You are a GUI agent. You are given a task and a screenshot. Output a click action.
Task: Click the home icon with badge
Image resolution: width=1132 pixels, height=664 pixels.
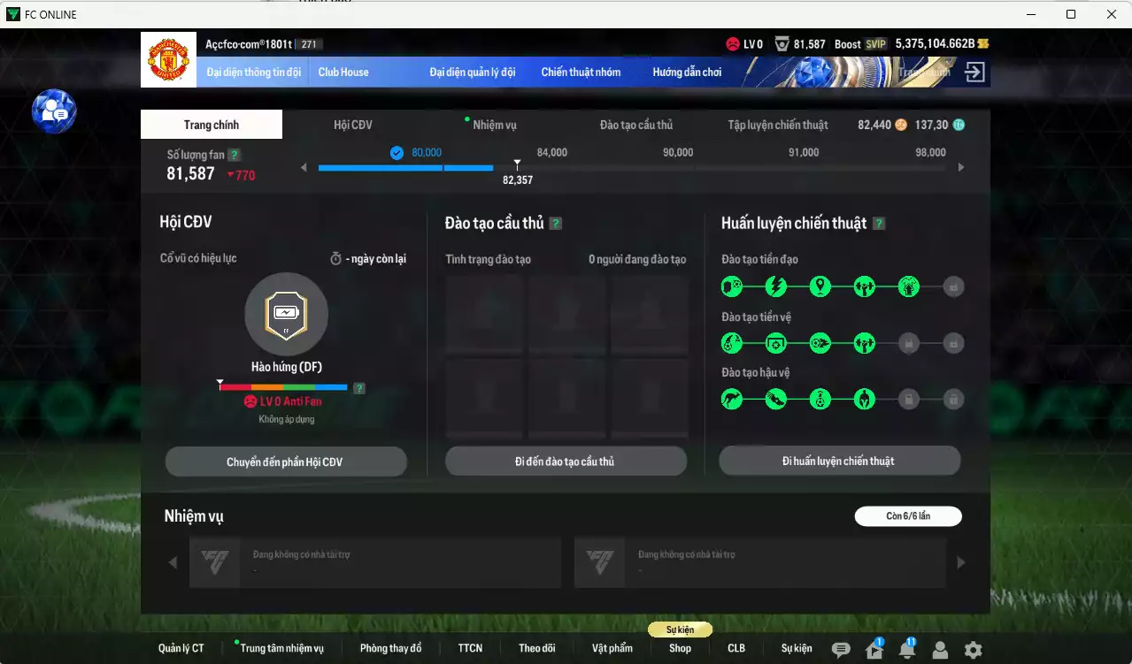pyautogui.click(x=874, y=650)
